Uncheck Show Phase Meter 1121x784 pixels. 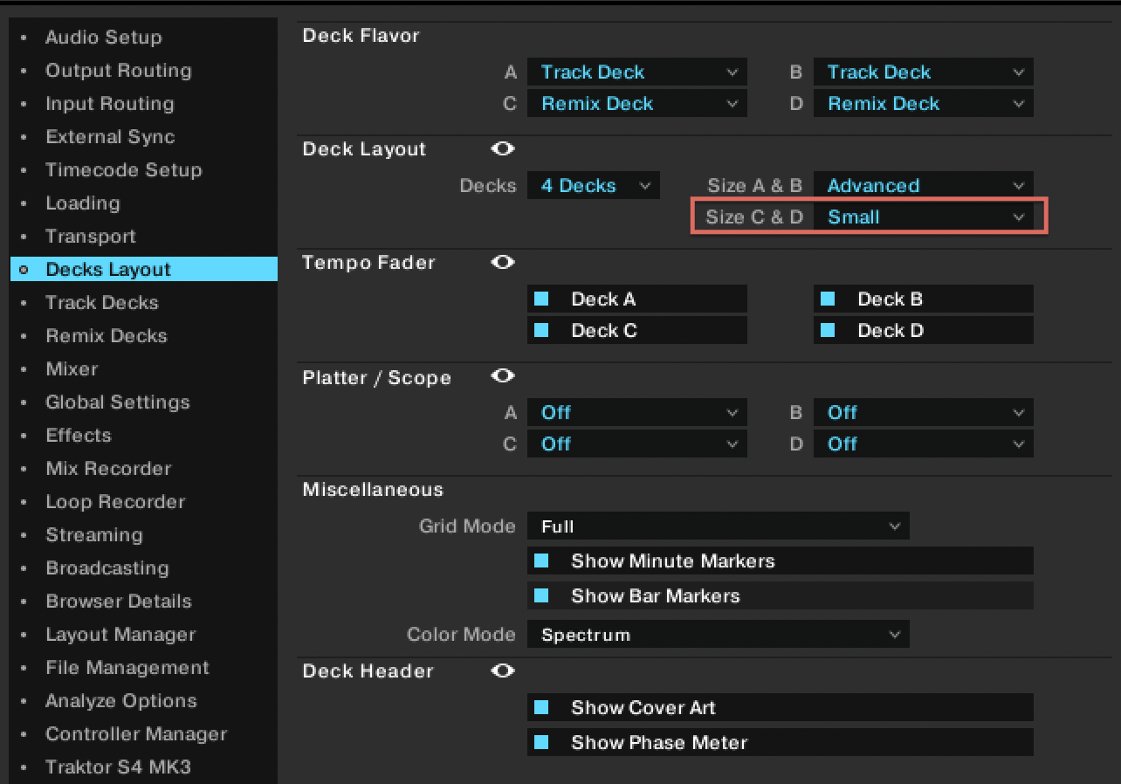[541, 743]
